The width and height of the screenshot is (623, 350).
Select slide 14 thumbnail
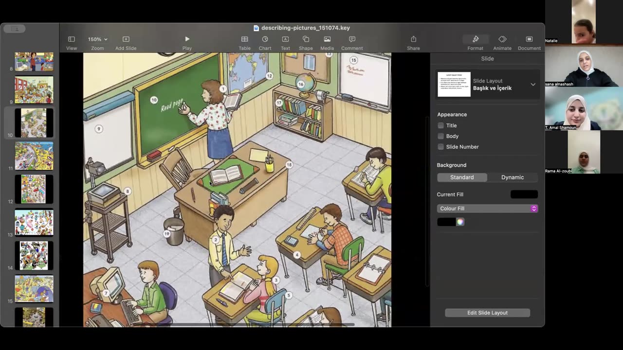34,255
